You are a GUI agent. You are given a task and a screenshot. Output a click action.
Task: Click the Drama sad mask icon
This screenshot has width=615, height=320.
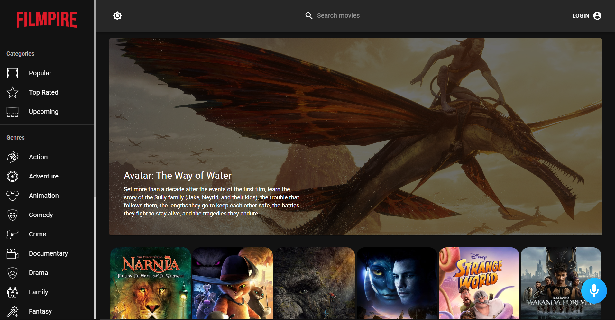(13, 273)
